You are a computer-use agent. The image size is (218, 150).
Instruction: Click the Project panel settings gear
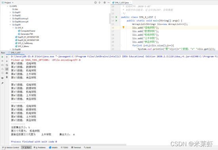(x=105, y=2)
